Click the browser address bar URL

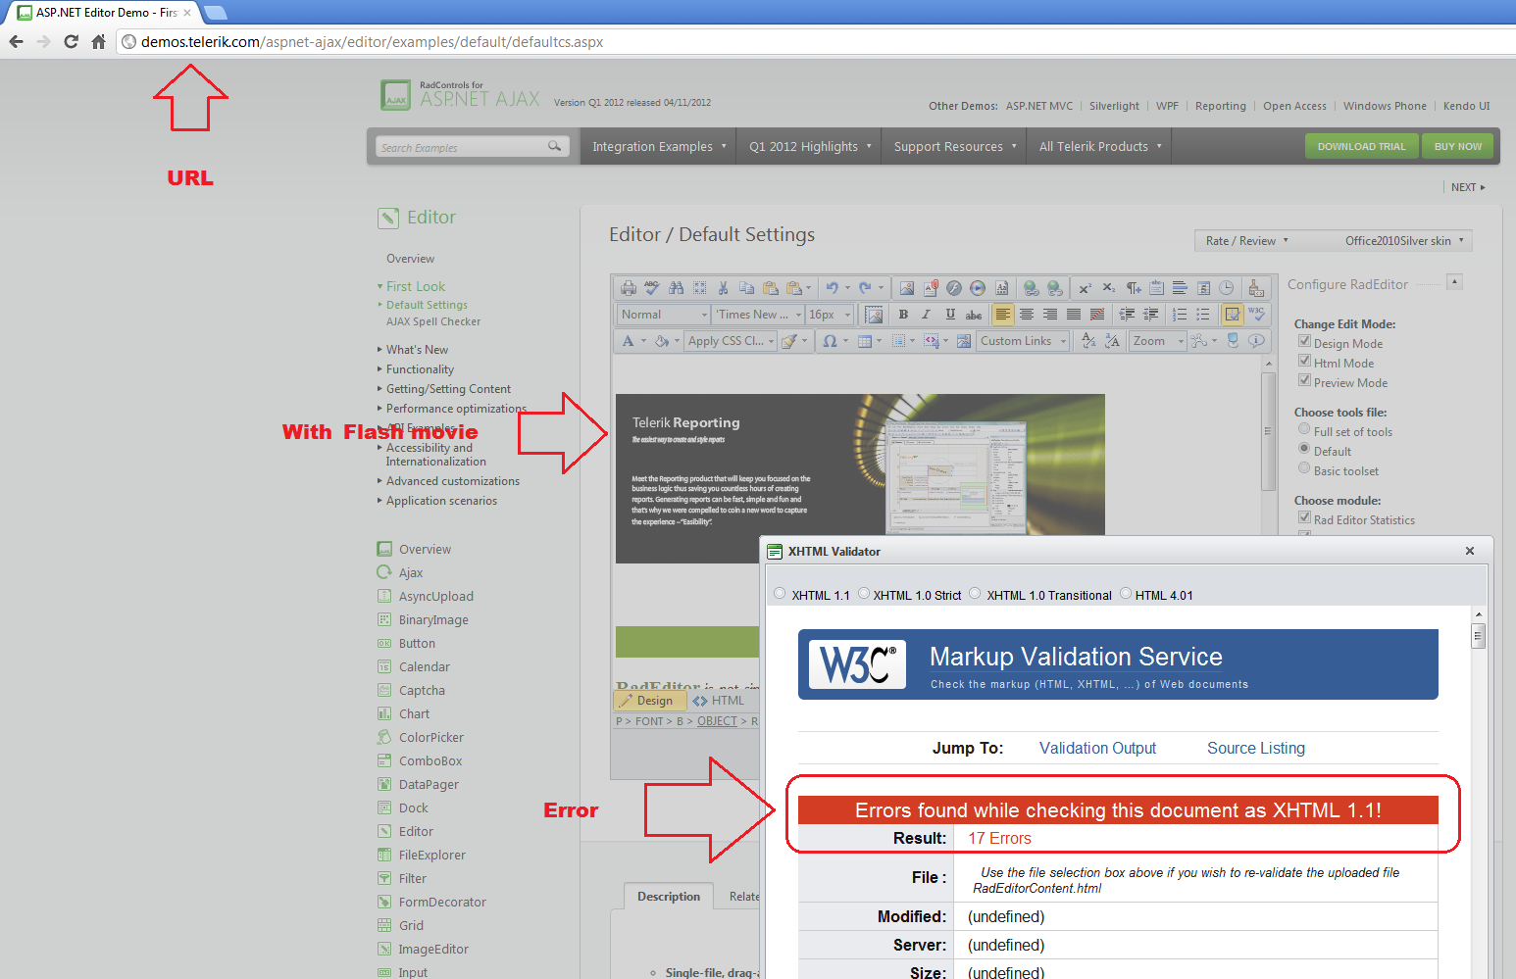point(372,42)
